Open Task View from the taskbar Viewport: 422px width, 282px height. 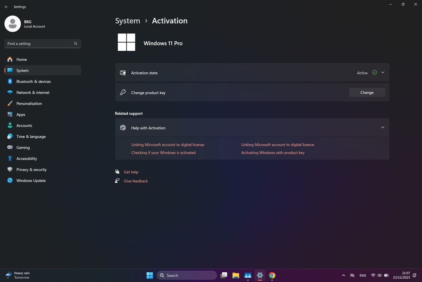224,275
